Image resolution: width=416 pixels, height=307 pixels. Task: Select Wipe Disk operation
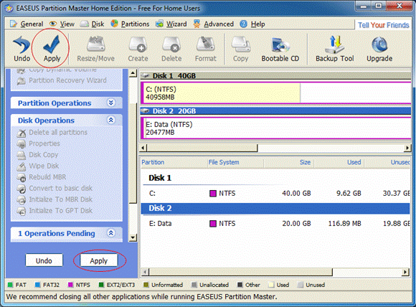point(38,166)
